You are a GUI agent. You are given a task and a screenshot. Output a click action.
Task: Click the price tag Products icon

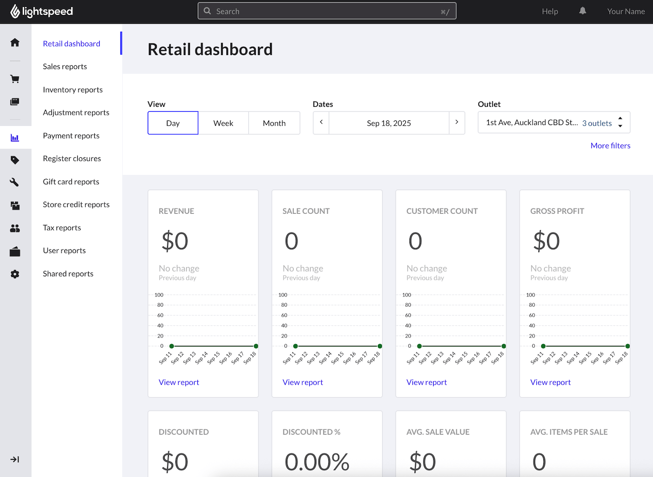[x=15, y=160]
